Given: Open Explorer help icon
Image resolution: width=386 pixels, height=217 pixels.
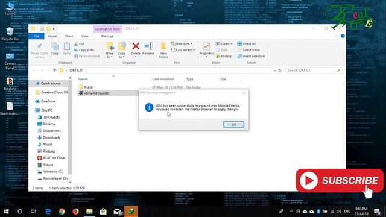Looking at the screenshot, I should (x=343, y=36).
